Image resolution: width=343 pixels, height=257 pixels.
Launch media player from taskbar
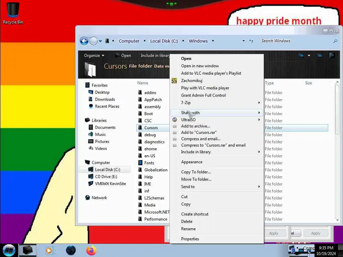(49, 250)
